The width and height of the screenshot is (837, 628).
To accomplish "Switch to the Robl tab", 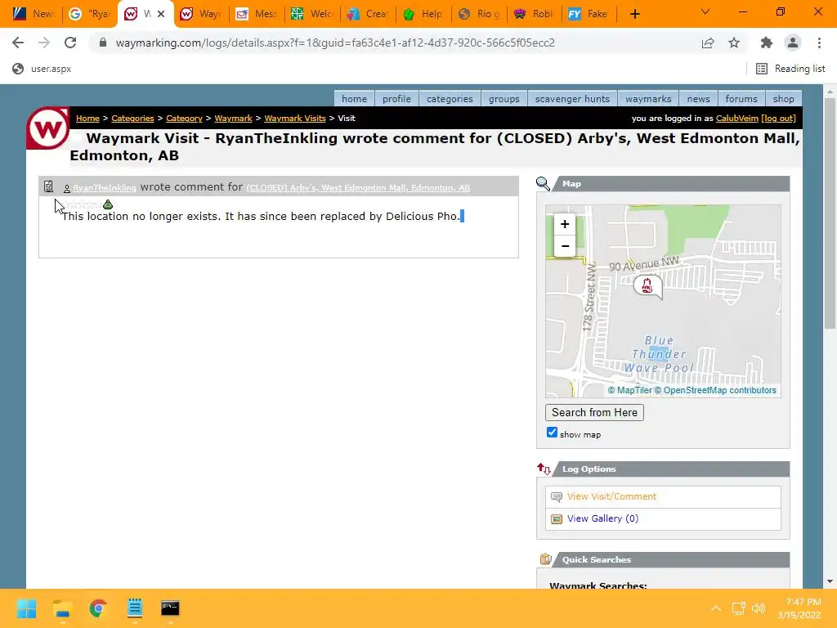I will (x=533, y=14).
